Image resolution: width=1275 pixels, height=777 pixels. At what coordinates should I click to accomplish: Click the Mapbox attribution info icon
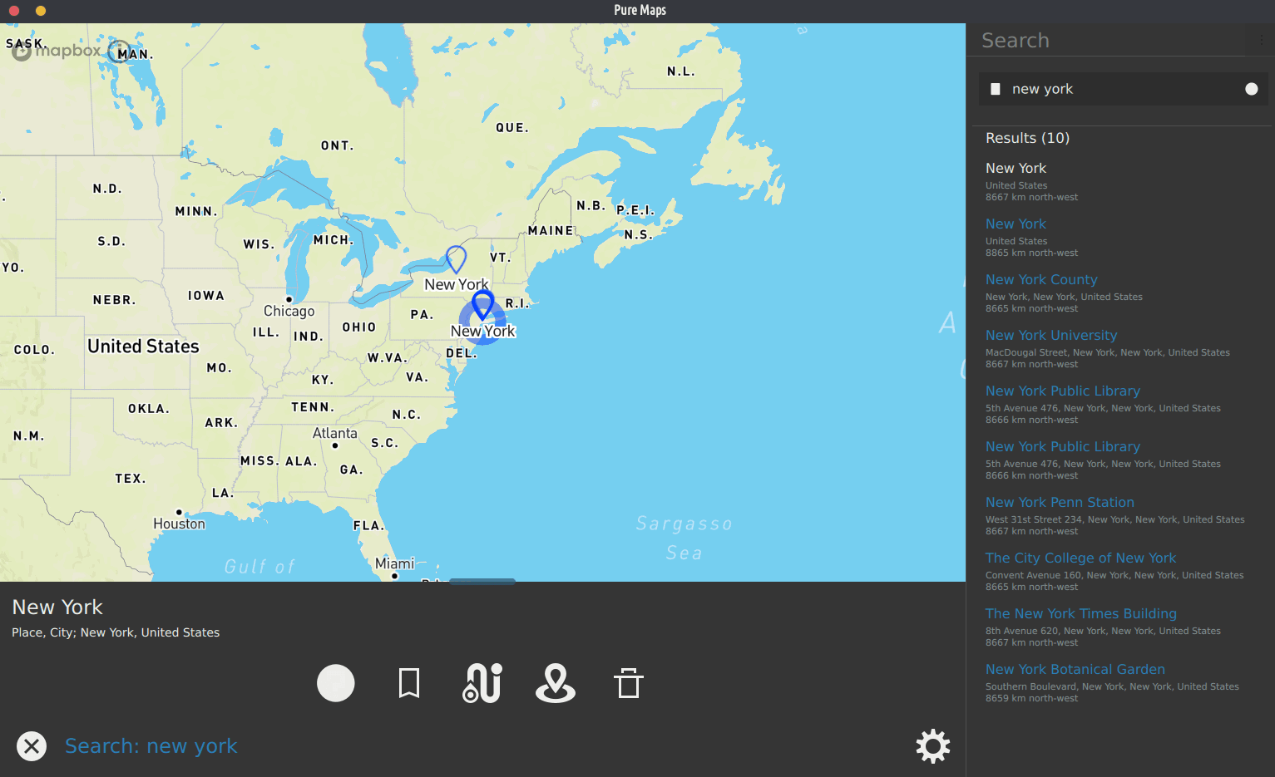tap(119, 52)
